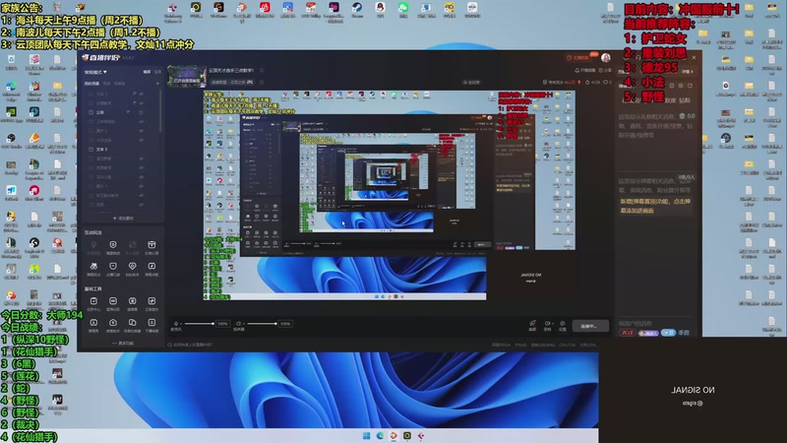
Task: Toggle the 文本 5 source checkbox
Action: point(91,150)
